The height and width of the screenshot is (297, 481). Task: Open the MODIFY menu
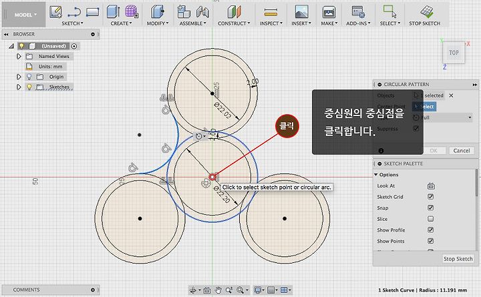158,23
